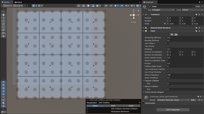Click the X axis cone of orientation gizmo
The height and width of the screenshot is (114, 204).
point(136,15)
